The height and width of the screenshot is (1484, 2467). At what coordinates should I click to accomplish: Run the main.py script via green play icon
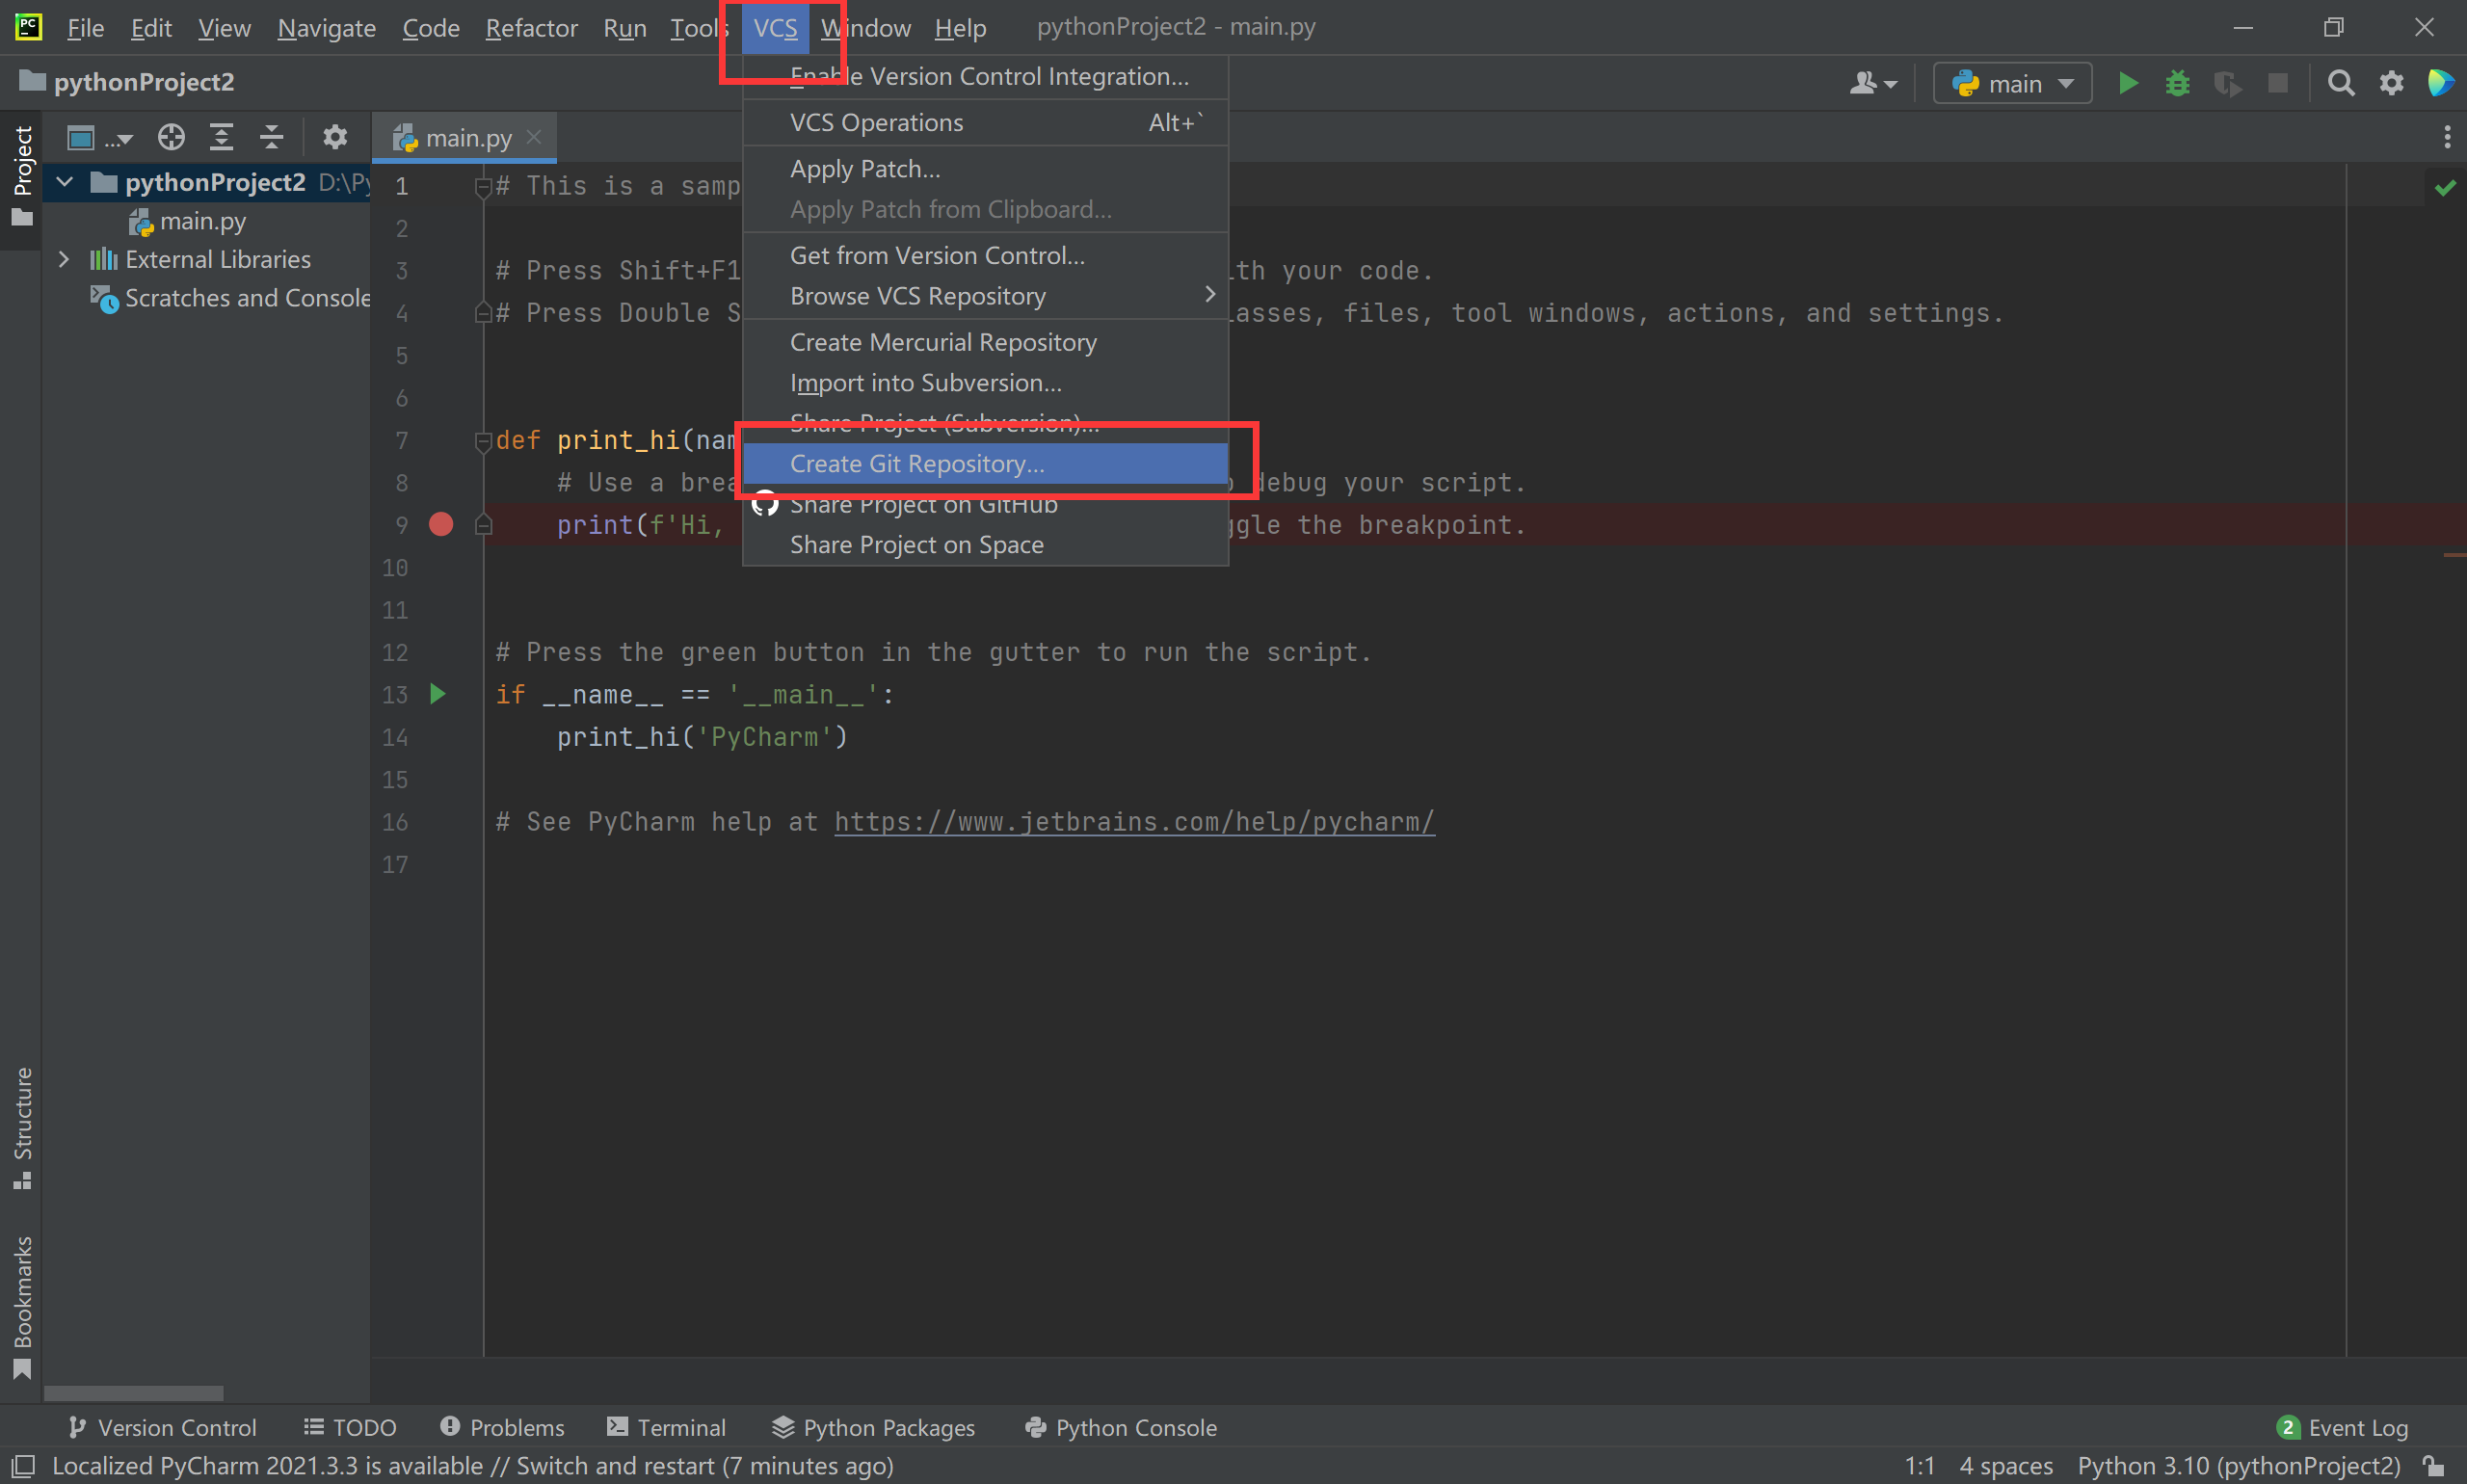click(x=2128, y=83)
